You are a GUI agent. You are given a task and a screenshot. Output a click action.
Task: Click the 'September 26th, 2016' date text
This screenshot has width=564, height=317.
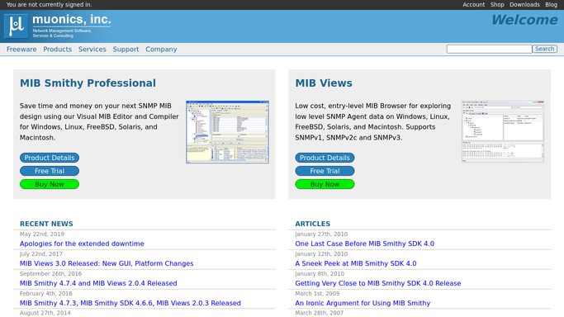tap(50, 273)
